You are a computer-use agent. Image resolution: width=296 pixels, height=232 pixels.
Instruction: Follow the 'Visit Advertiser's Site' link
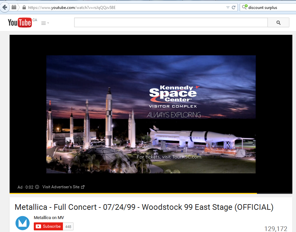click(x=61, y=187)
